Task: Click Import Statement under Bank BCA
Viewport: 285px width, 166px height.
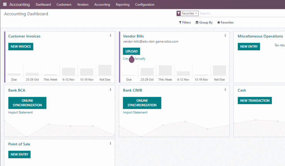Action: coord(20,113)
